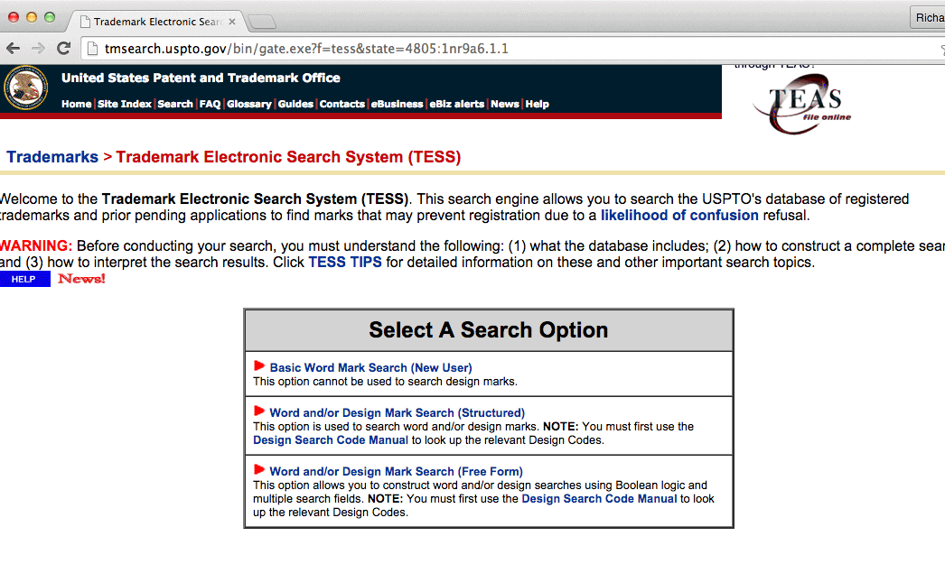Click red arrow beside Free Form search option

259,470
